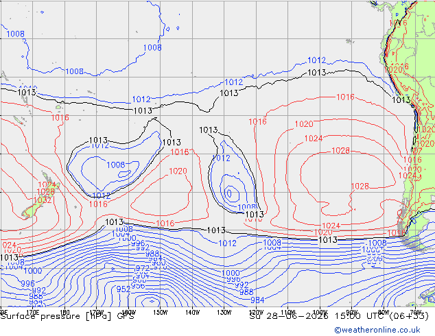The width and height of the screenshot is (435, 336).
Task: Click the blue 984 label below 988 near 120W
Action: click(257, 300)
